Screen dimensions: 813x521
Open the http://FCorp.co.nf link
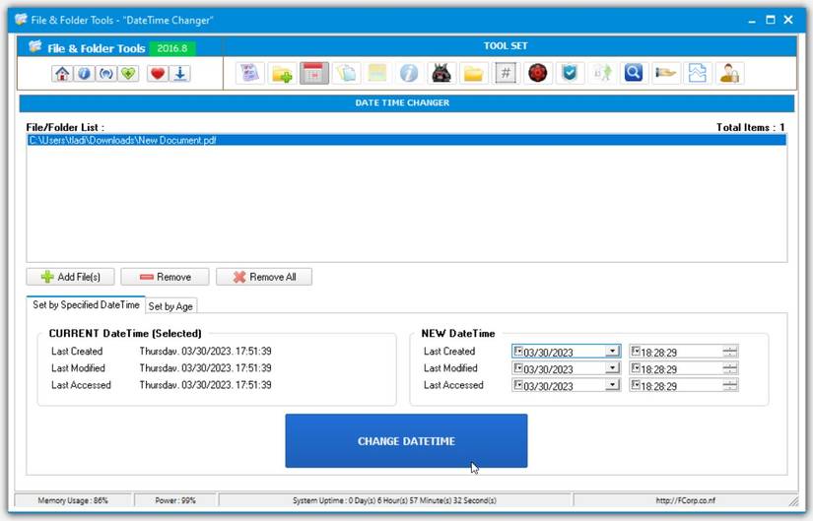(685, 500)
